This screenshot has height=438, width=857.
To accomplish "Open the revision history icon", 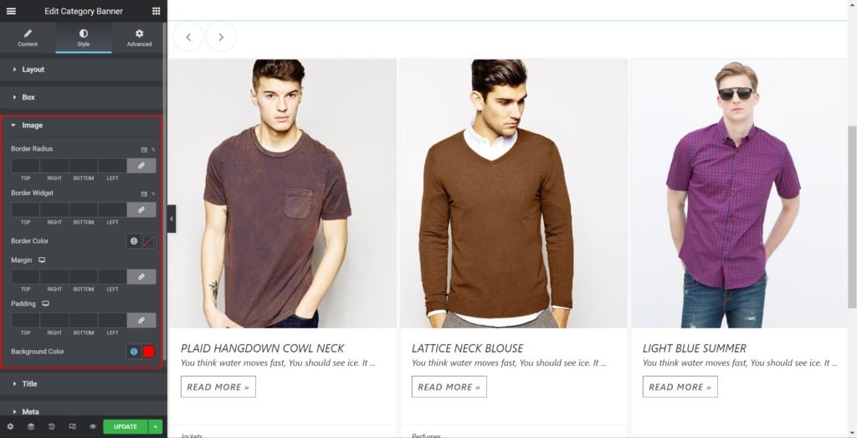I will coord(51,426).
